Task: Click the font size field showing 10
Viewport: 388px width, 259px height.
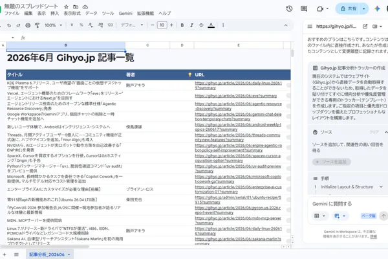Action: [162, 25]
